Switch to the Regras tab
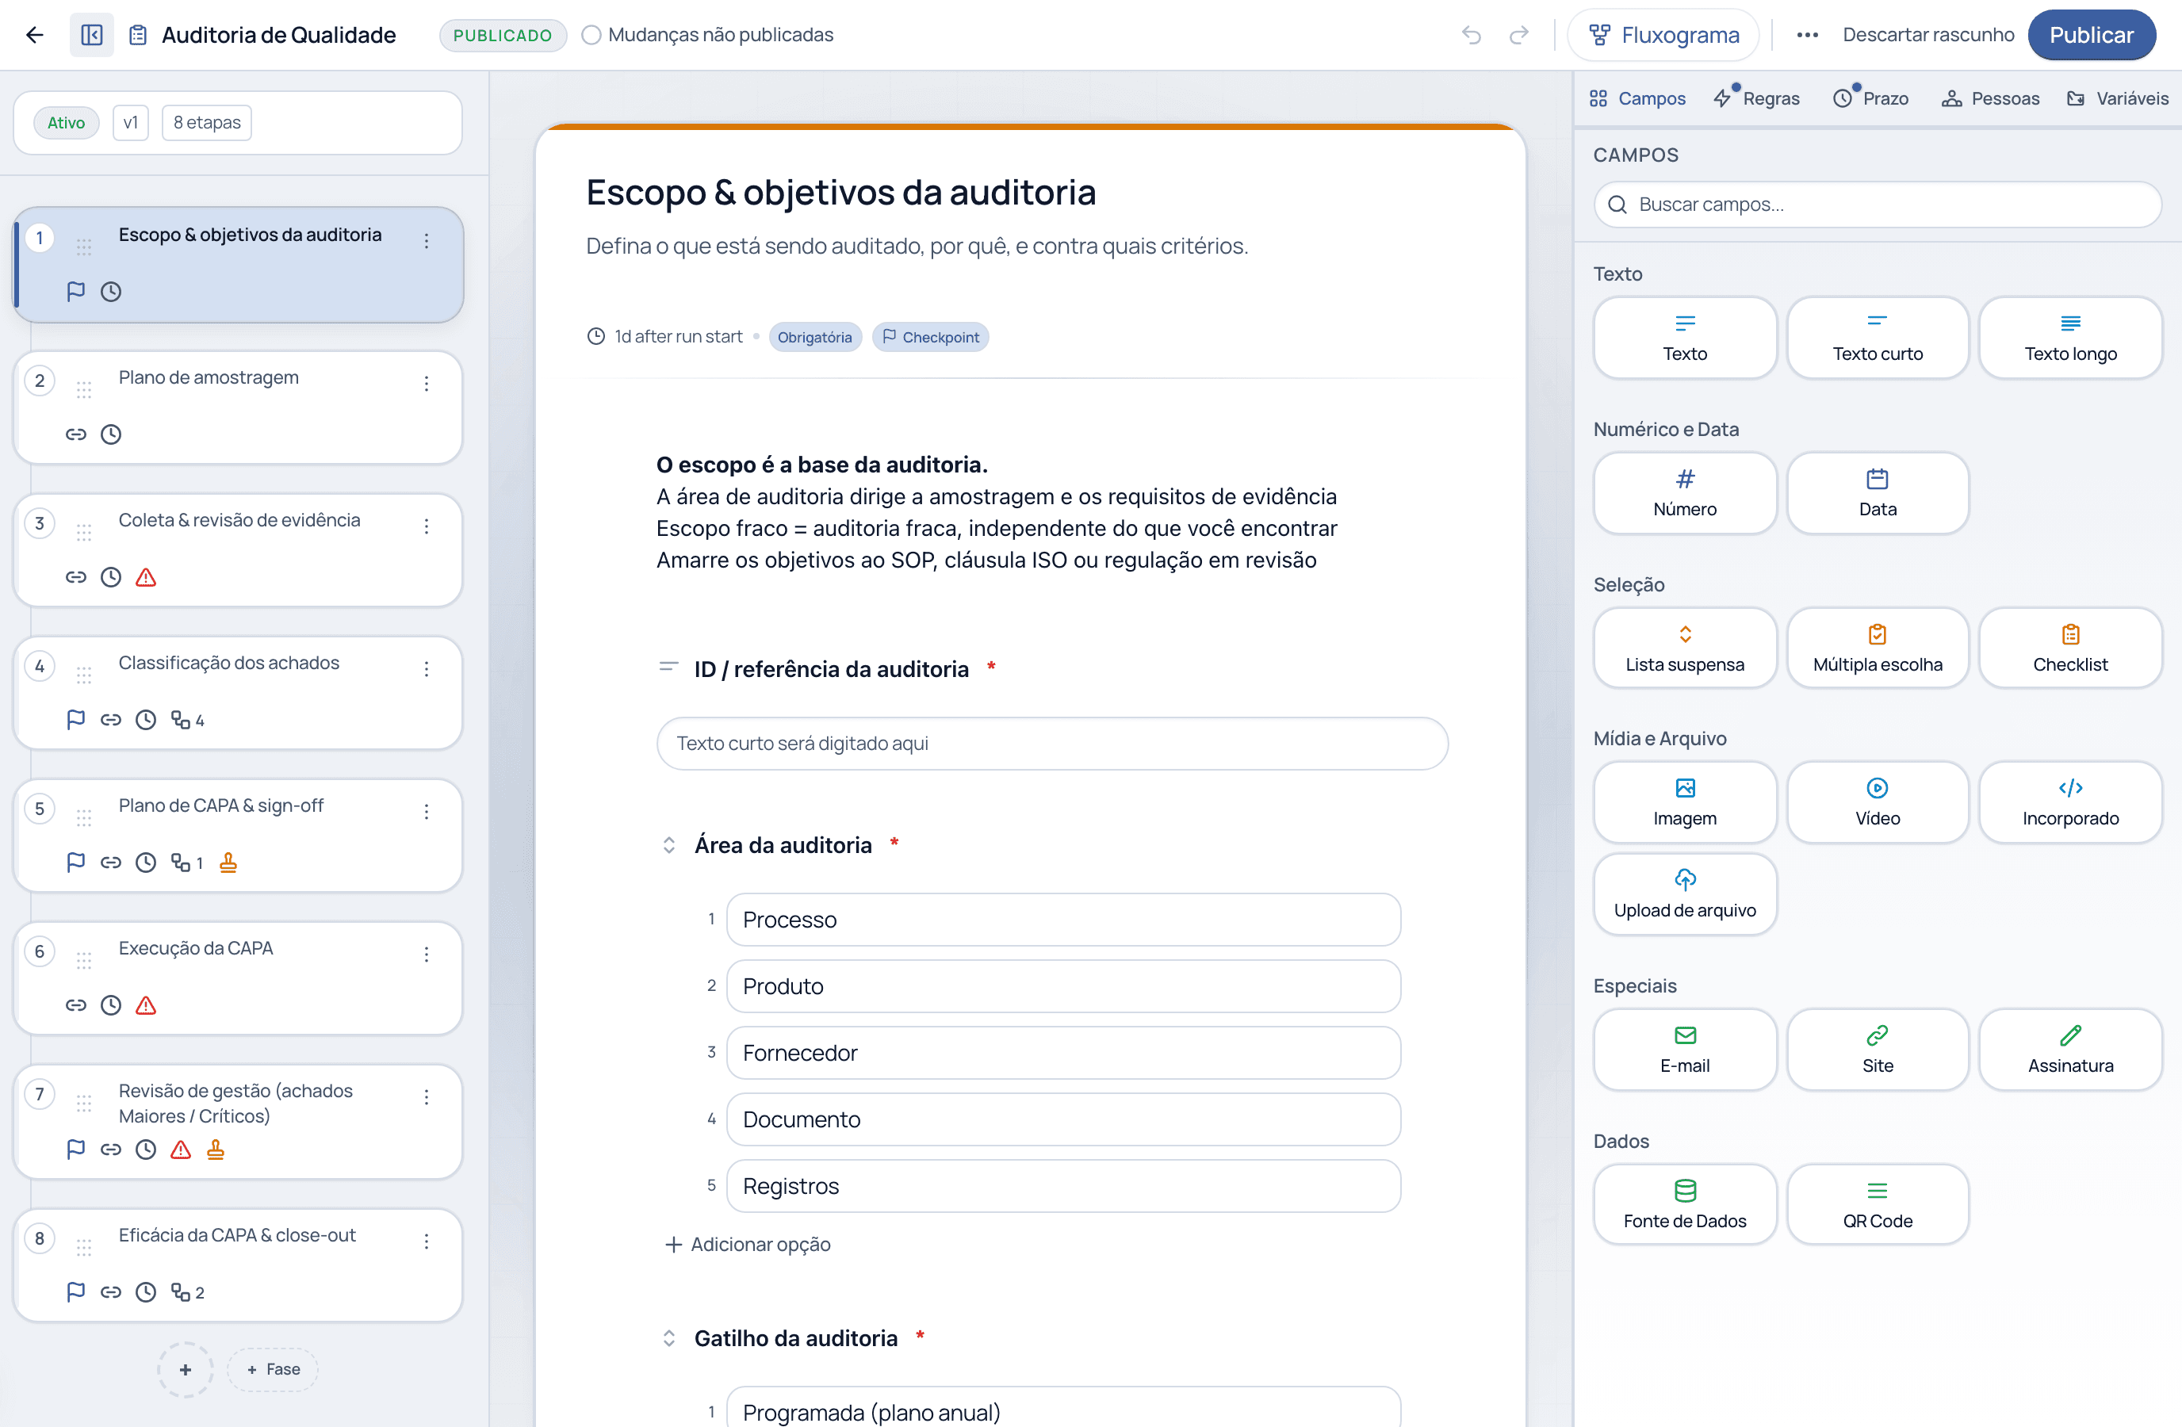2182x1427 pixels. click(1756, 98)
